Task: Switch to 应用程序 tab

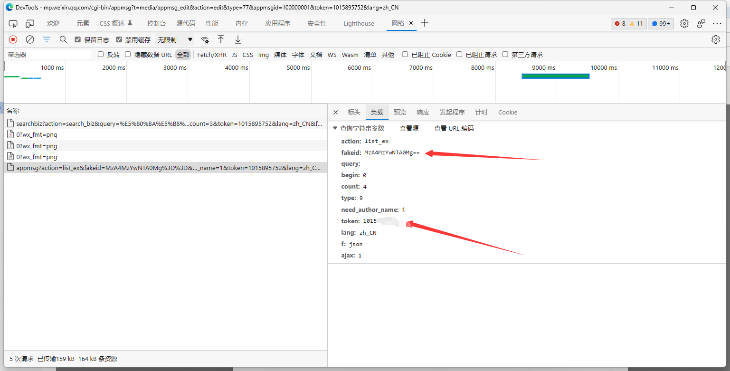Action: tap(278, 23)
